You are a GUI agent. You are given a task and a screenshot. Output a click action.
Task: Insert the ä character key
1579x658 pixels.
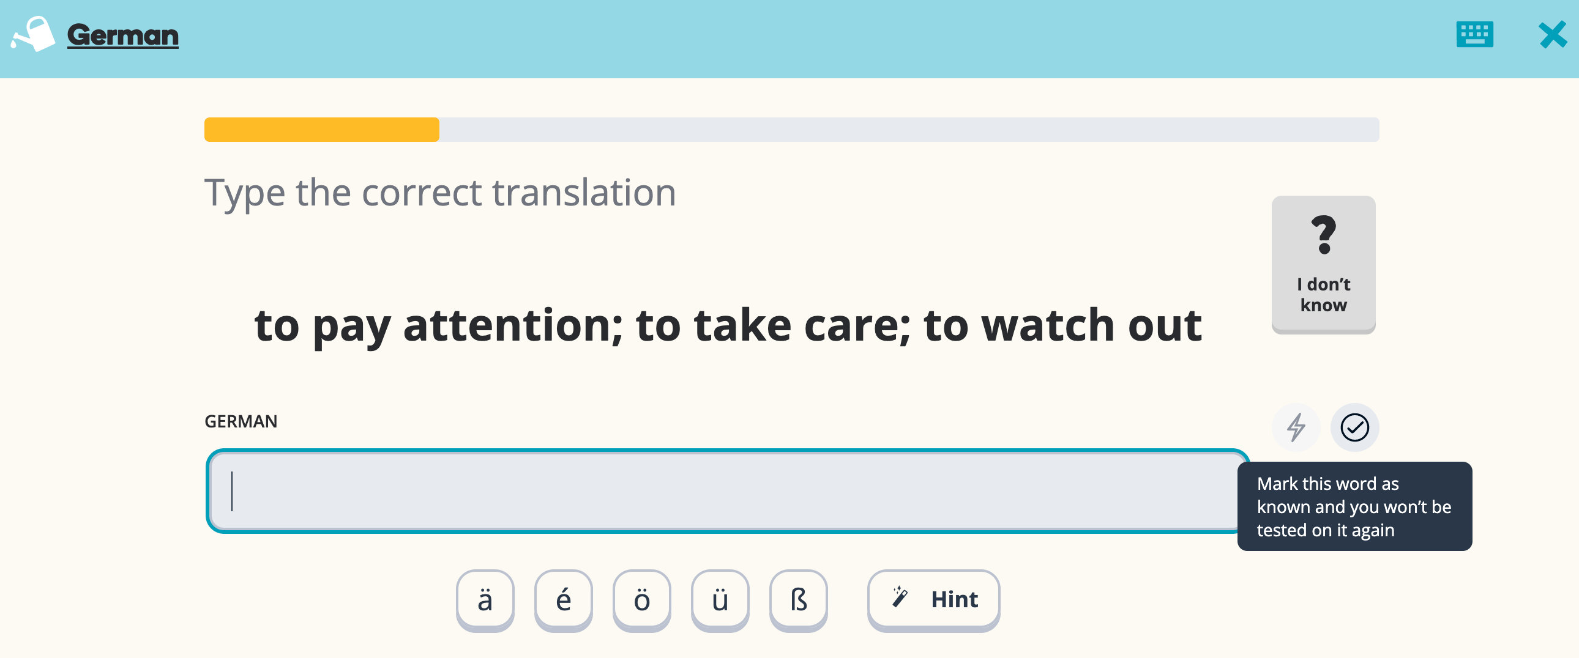pos(485,599)
